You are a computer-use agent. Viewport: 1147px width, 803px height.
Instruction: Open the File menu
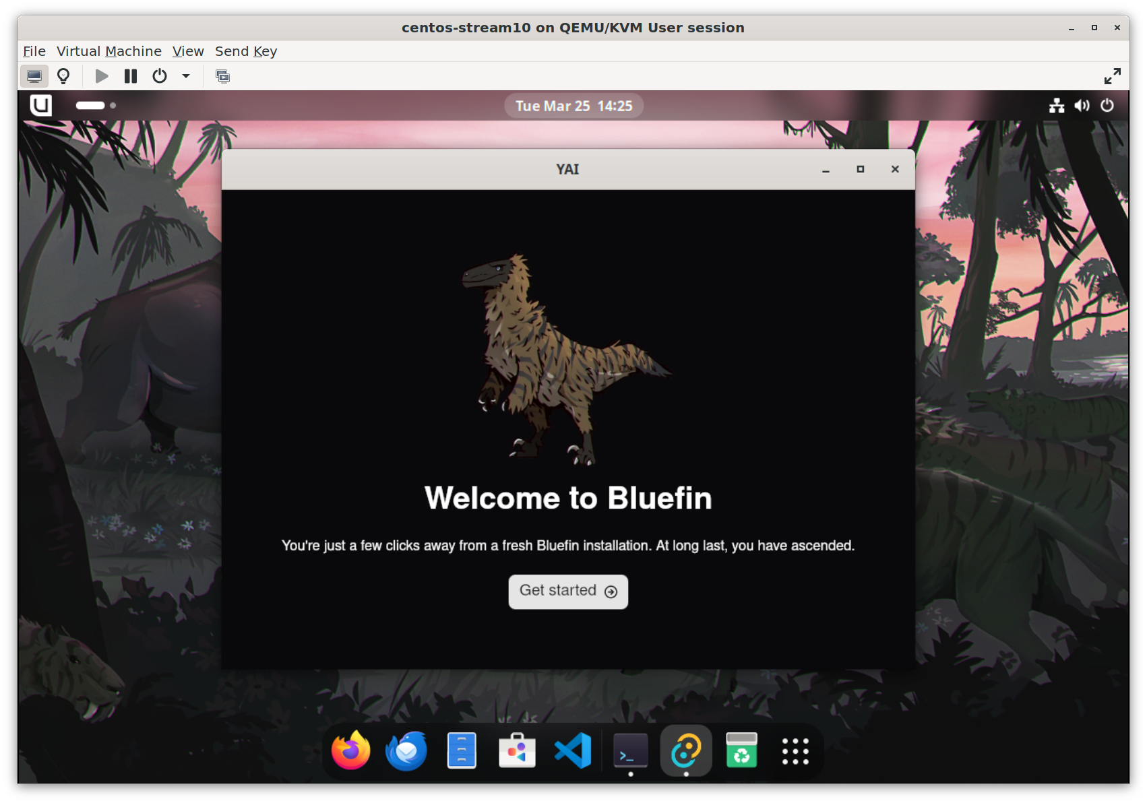pos(34,51)
